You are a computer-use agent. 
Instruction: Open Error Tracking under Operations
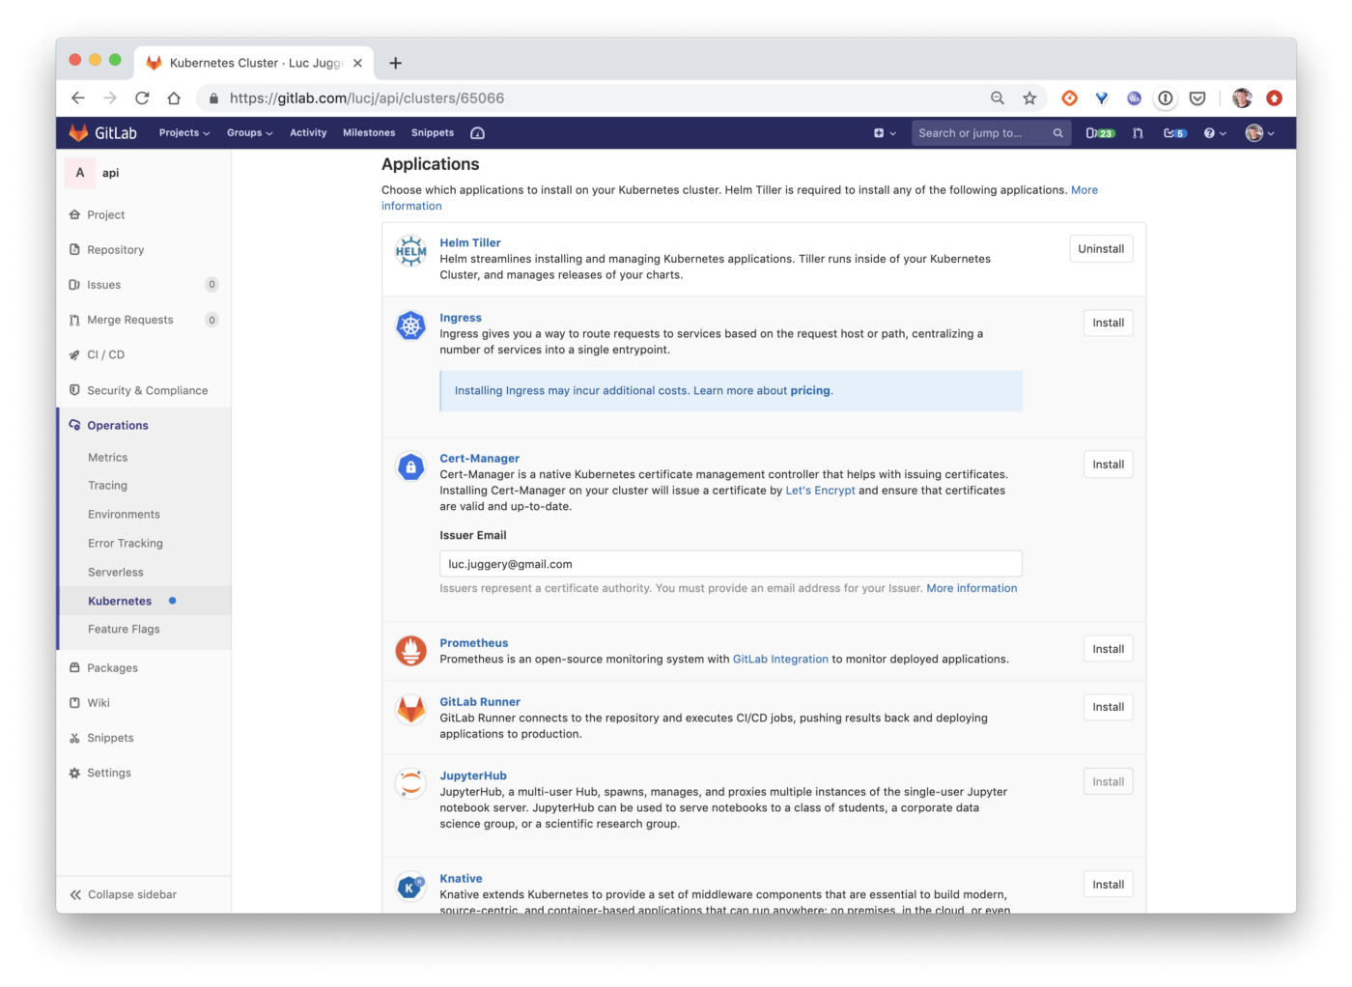coord(126,544)
